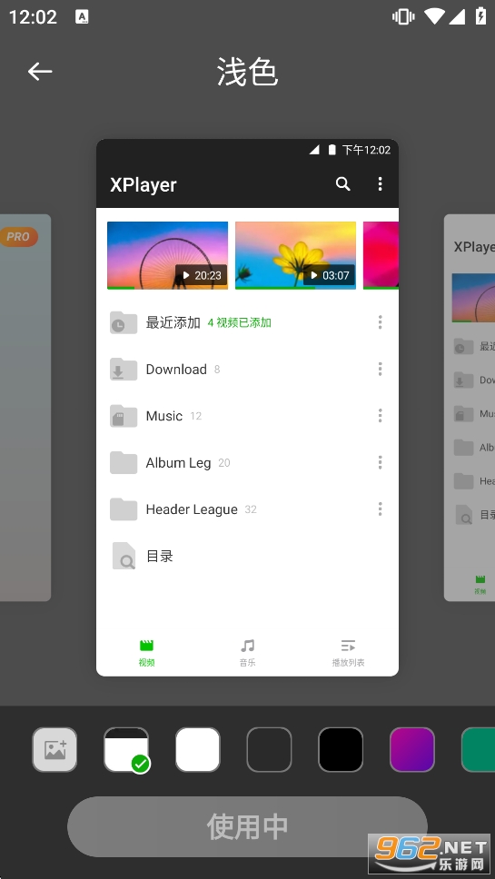495x879 pixels.
Task: Click the 最近添加 folder icon
Action: [124, 322]
